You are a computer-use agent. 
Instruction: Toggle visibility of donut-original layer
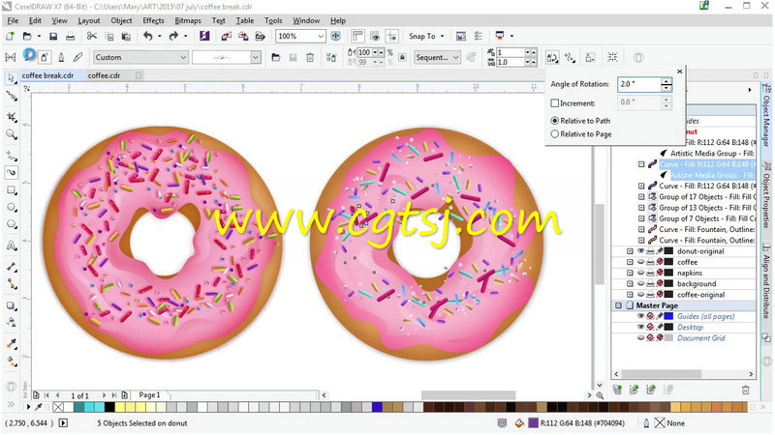point(640,251)
